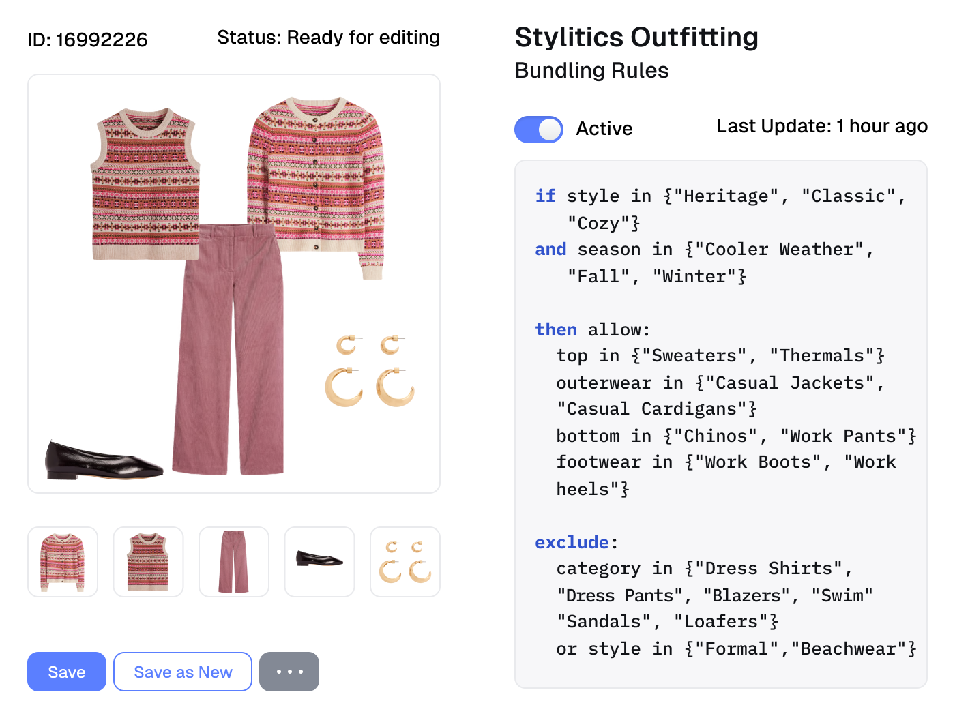Click the sweater vest in outfit canvas
The height and width of the screenshot is (716, 955).
point(145,183)
